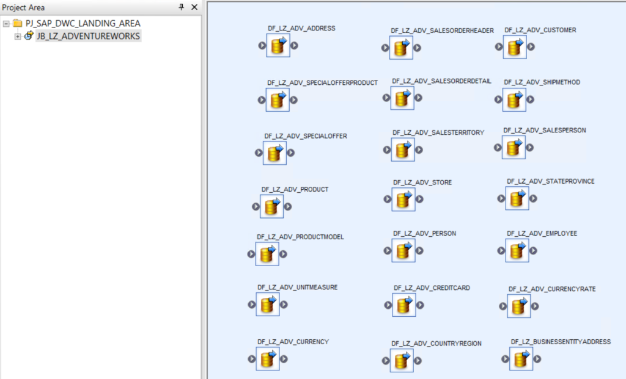Click the output port of DF_LZ_ADV_SPECIALOFFER
Image resolution: width=626 pixels, height=379 pixels.
(x=290, y=153)
